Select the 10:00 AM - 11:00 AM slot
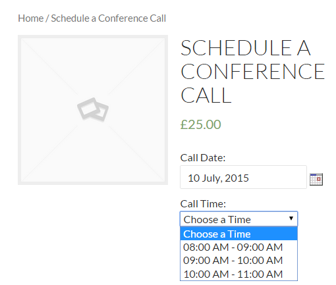Screen dimensions: 336x285 click(x=238, y=274)
